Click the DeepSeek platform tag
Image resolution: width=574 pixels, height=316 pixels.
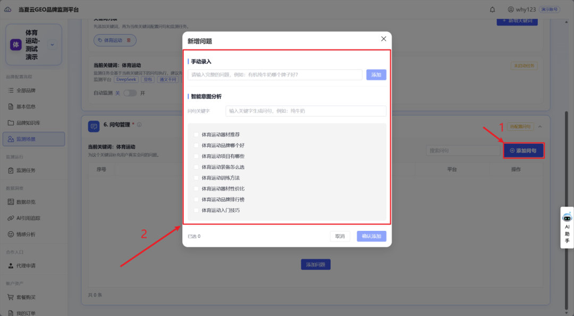126,80
